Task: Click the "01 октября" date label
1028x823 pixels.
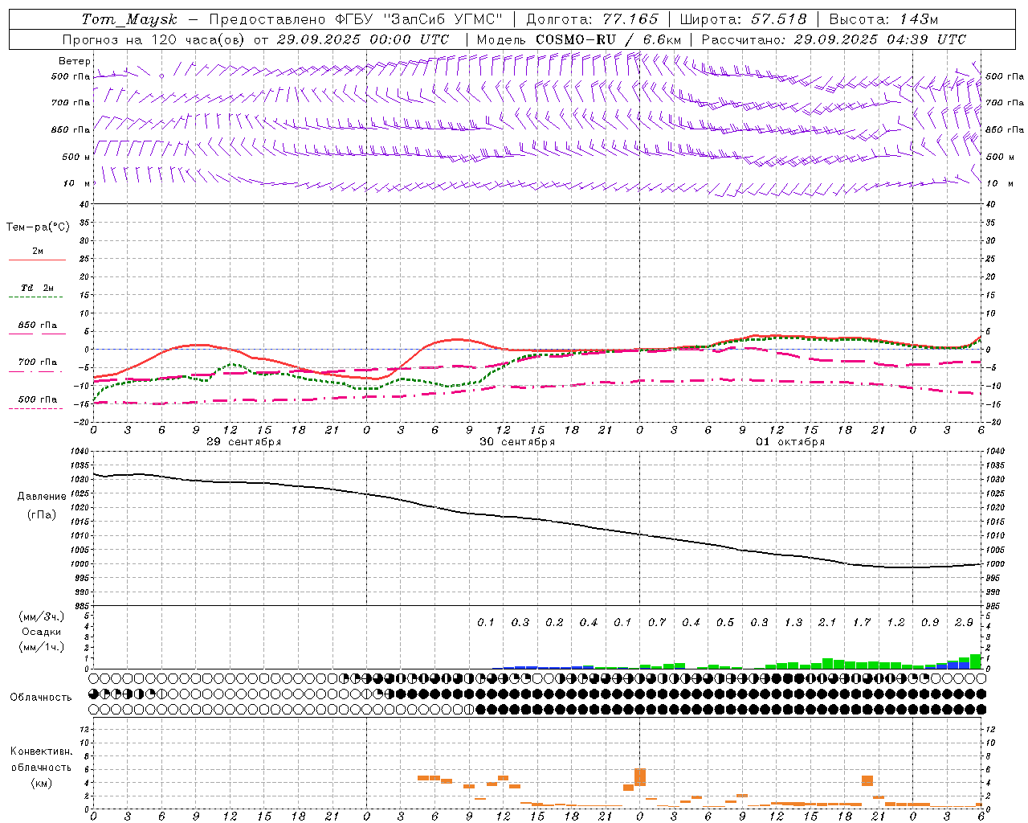Action: pos(790,442)
